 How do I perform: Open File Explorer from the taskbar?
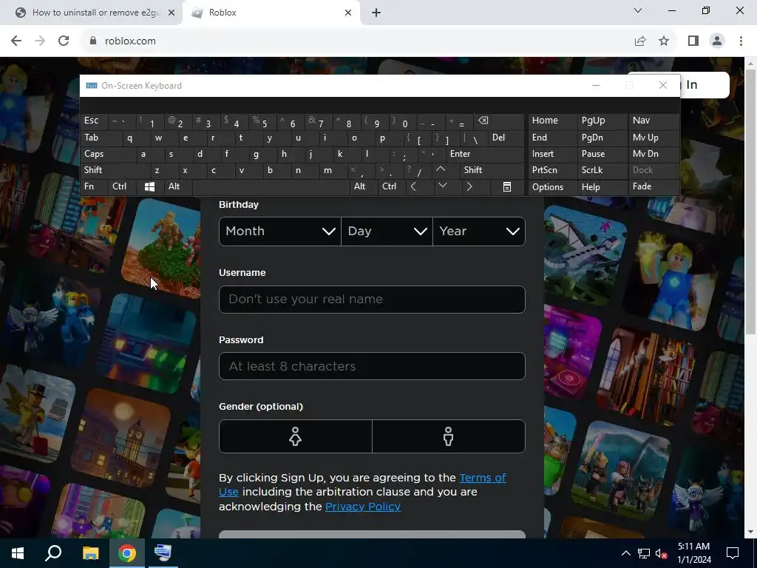point(90,553)
